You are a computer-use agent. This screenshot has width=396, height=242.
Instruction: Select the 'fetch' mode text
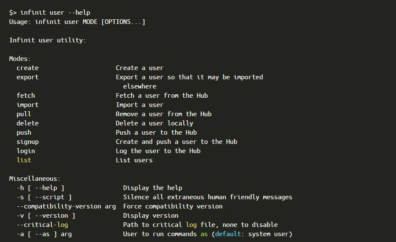coord(26,96)
